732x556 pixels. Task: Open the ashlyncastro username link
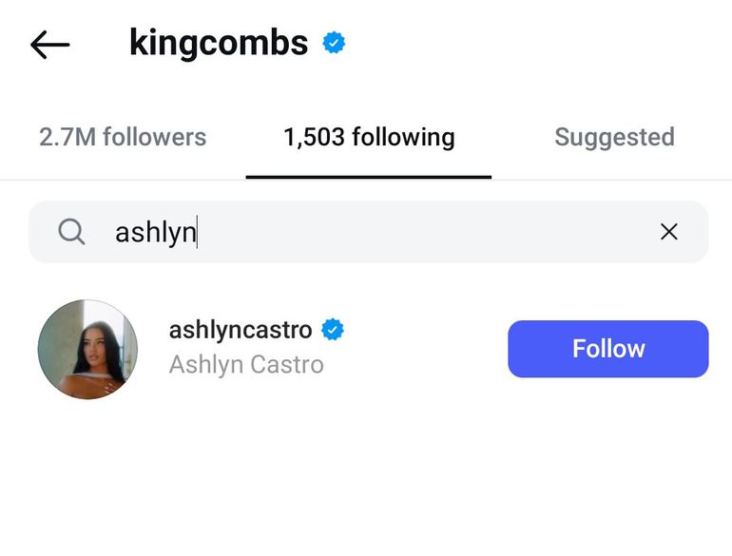[240, 330]
